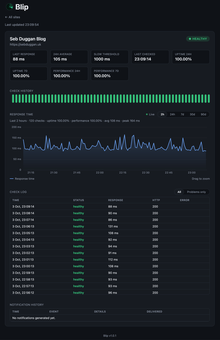Select the 2h time range tab
This screenshot has width=220, height=340.
[x=162, y=114]
